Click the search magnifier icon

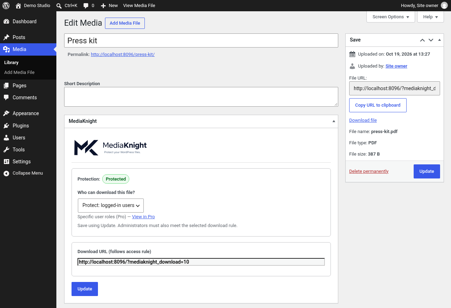click(59, 6)
